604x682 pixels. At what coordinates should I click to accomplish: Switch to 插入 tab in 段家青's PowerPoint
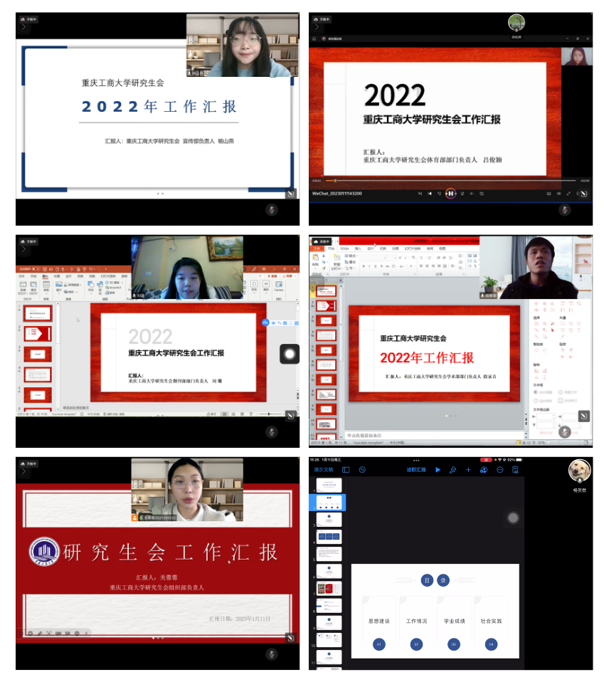tap(358, 248)
